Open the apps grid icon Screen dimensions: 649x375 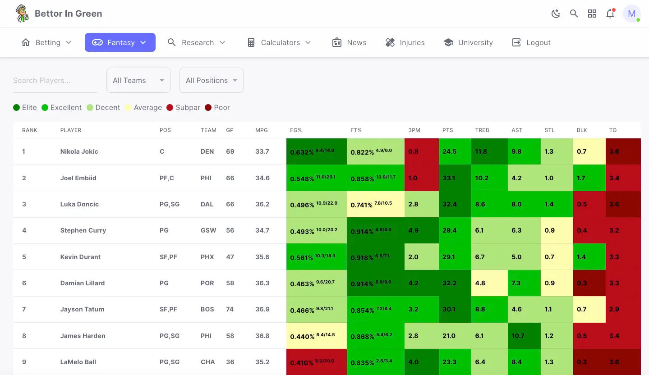[x=592, y=14]
